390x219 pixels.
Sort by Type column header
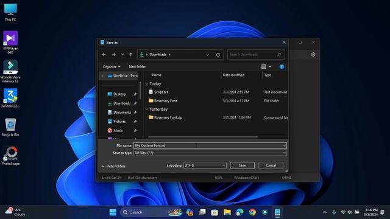(x=268, y=75)
